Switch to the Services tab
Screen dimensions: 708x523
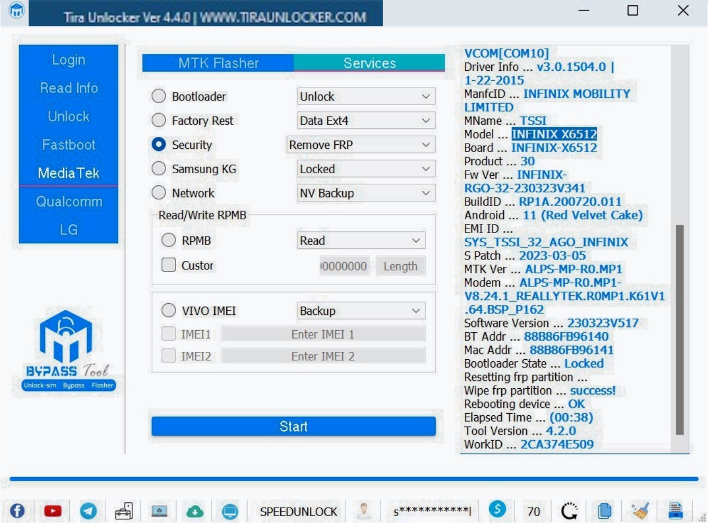(369, 63)
